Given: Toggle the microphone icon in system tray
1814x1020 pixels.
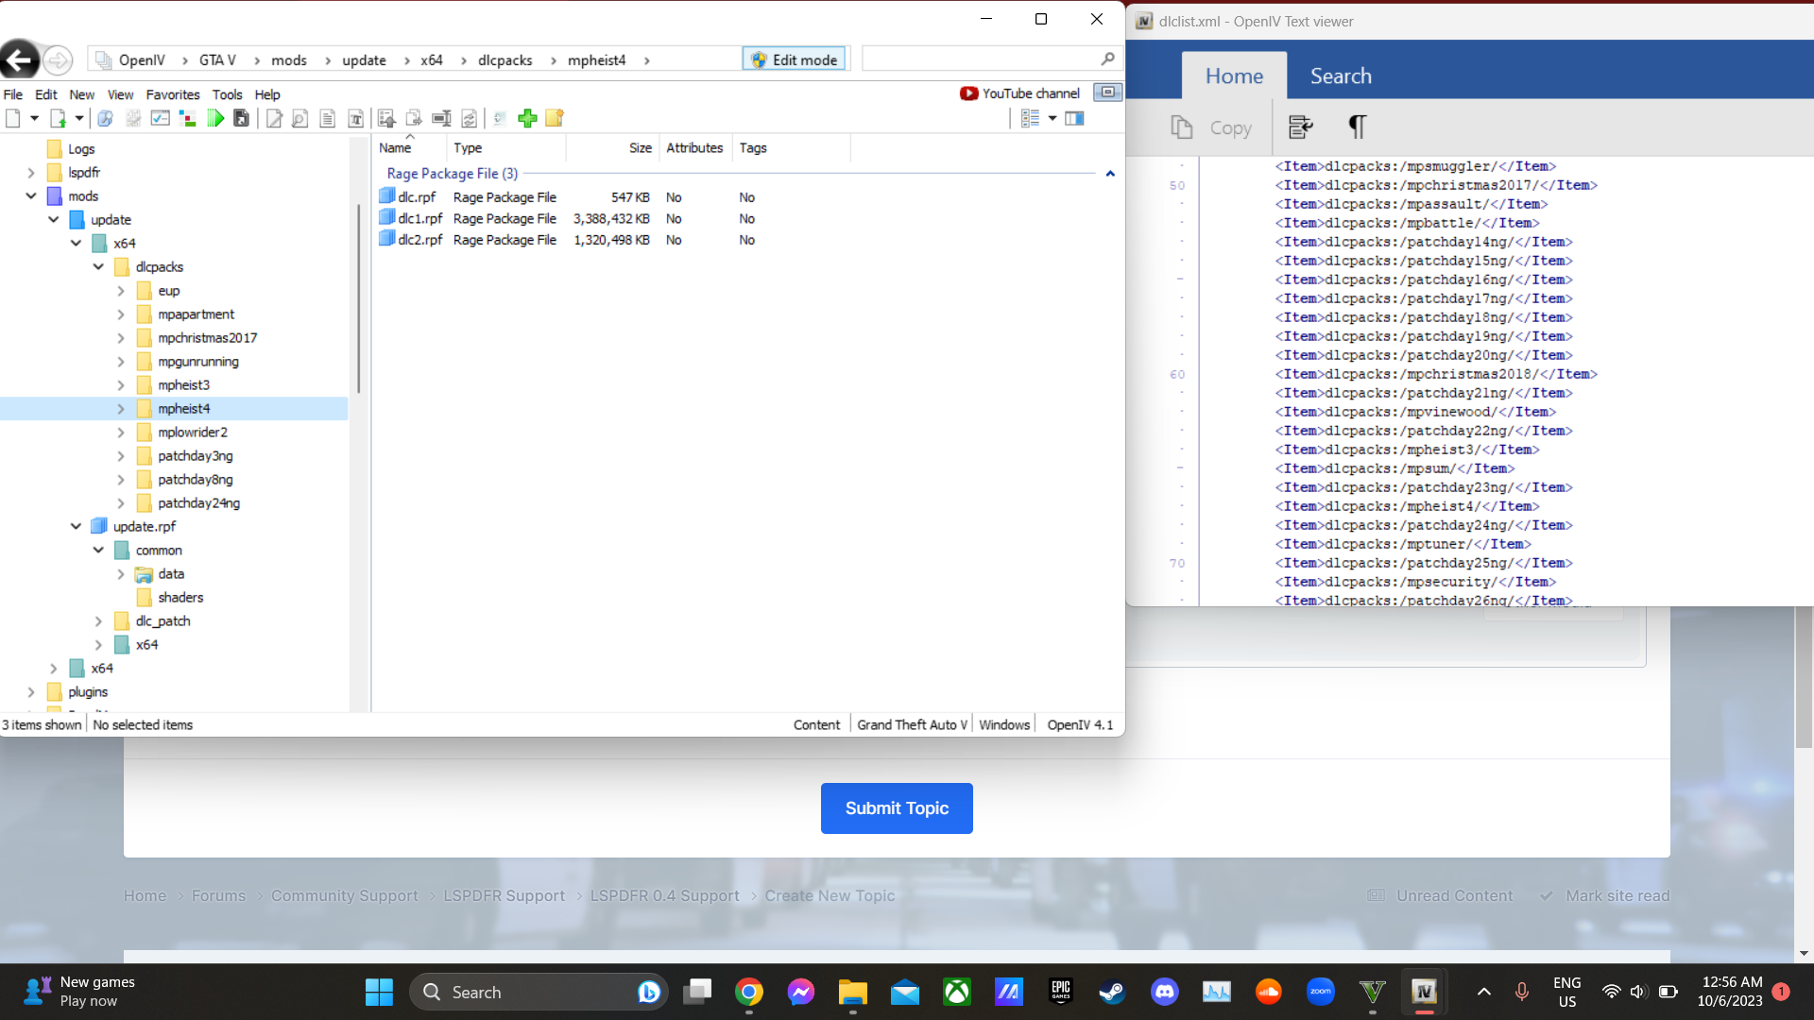Looking at the screenshot, I should coord(1521,992).
